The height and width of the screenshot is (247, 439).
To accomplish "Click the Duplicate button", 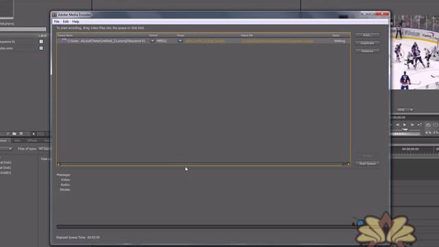I will 367,43.
